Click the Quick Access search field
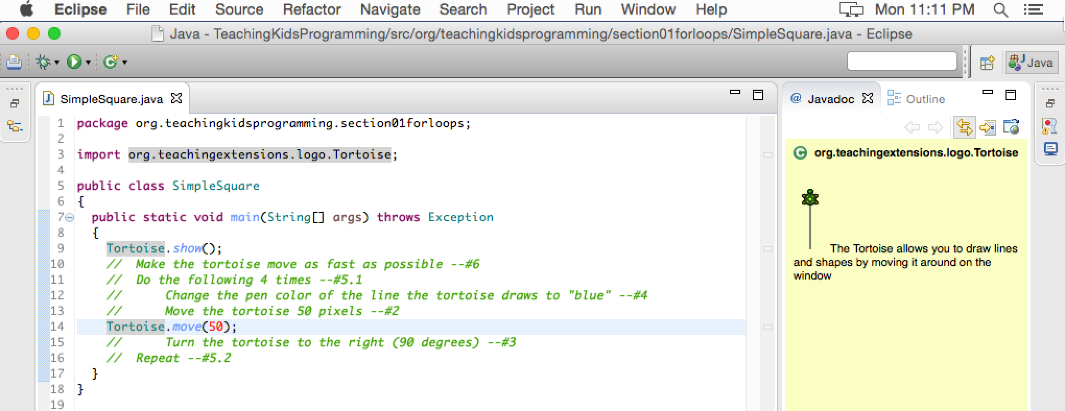The height and width of the screenshot is (411, 1065). [902, 62]
